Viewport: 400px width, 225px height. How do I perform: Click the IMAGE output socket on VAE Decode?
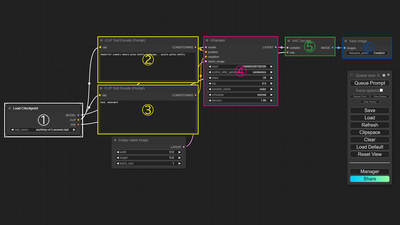click(x=332, y=48)
